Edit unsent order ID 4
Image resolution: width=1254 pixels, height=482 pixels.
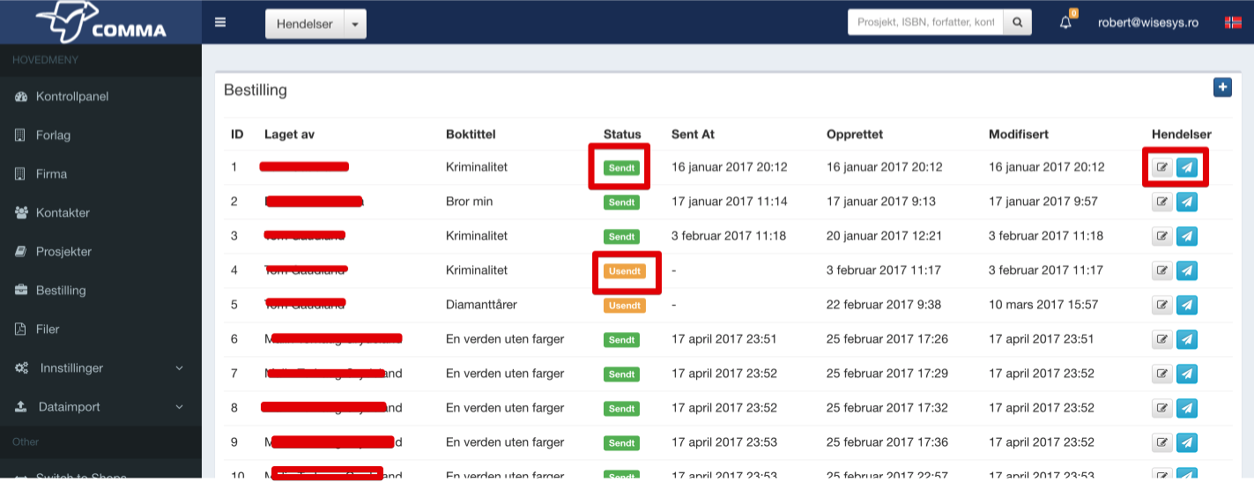[1162, 271]
